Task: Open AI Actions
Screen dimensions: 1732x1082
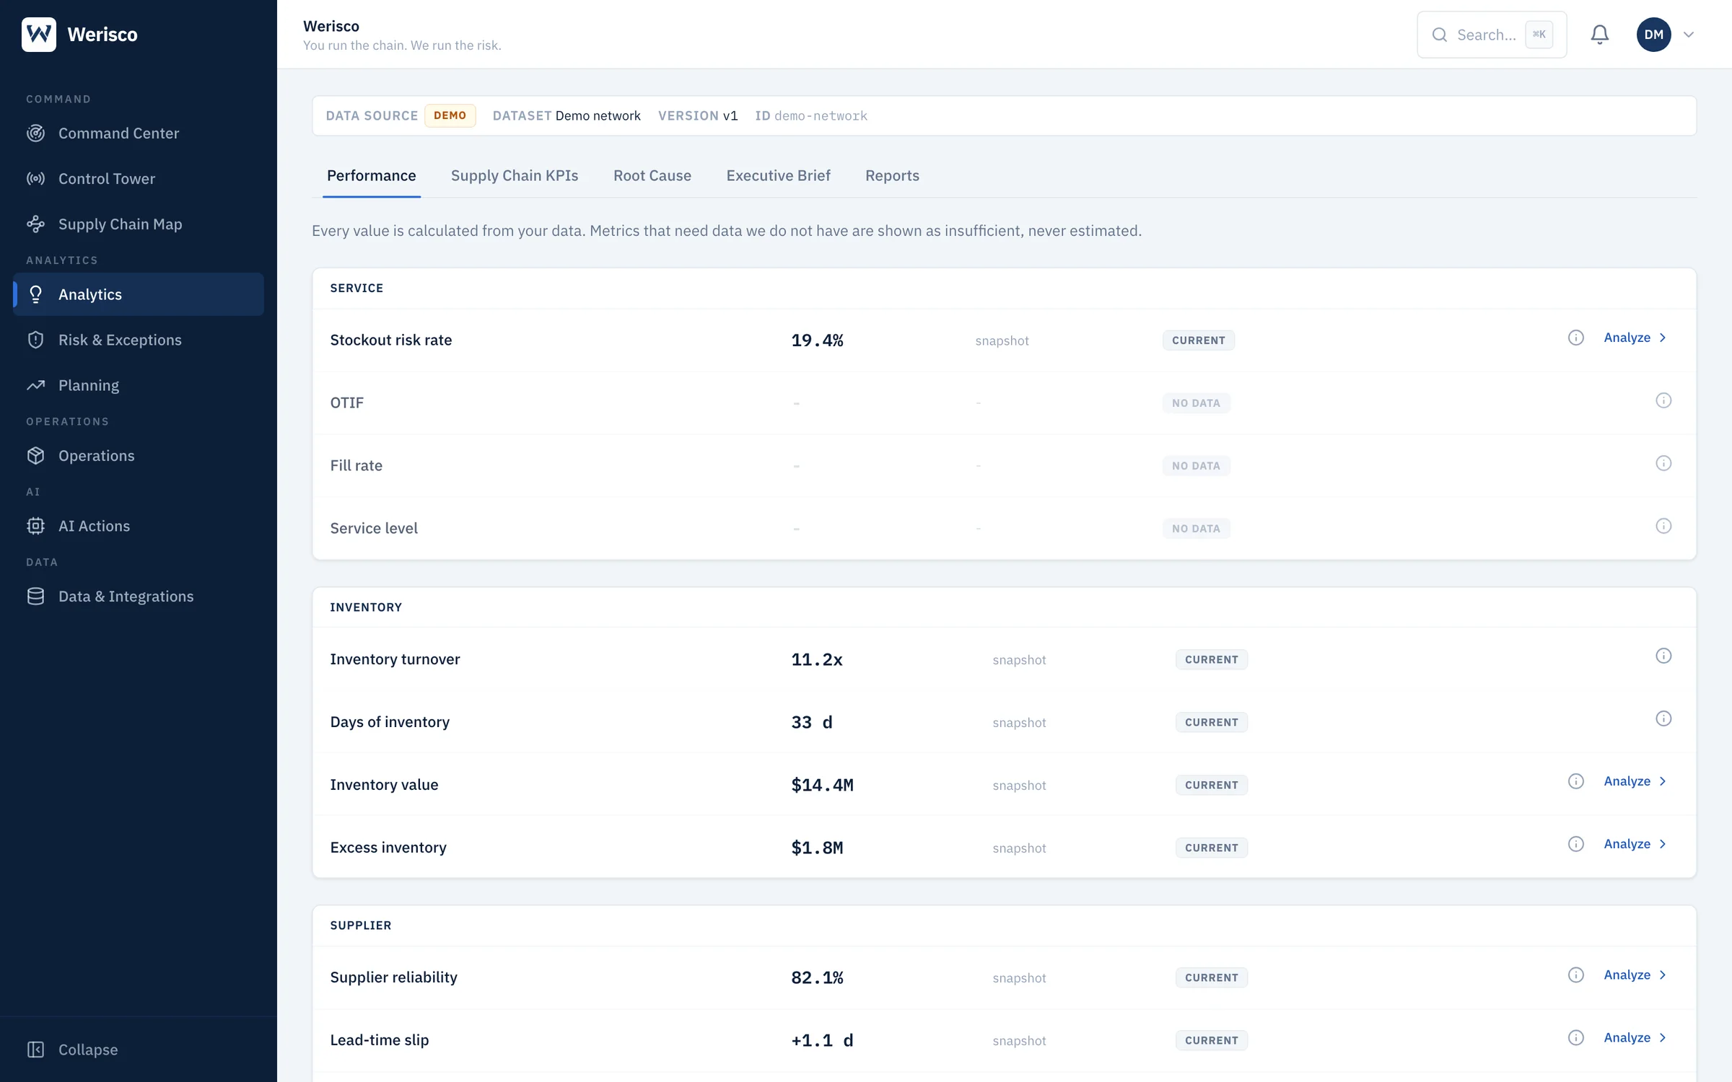Action: (x=139, y=526)
